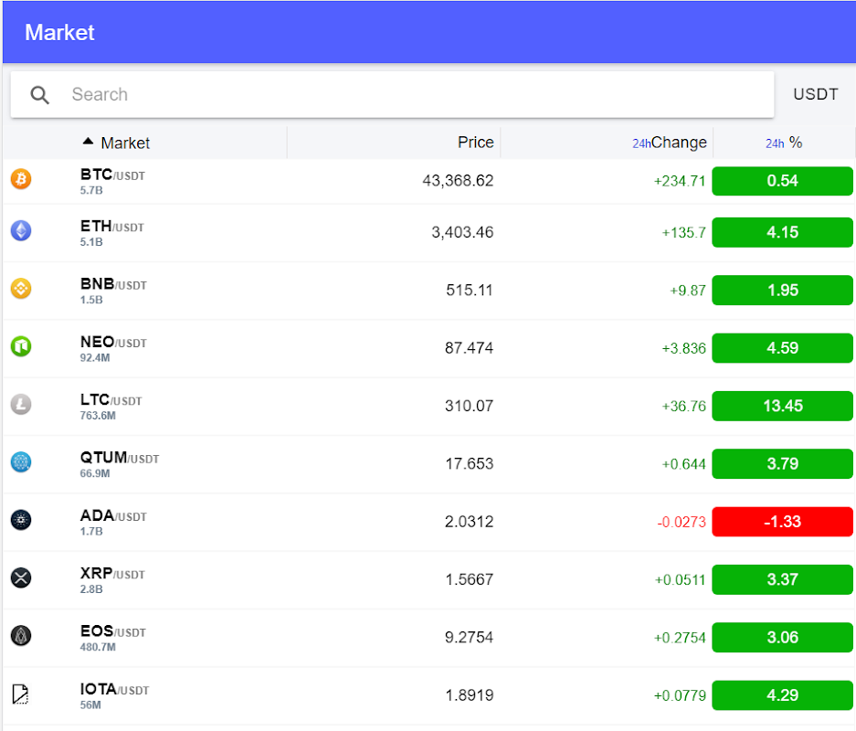Click the IOTA broken-image icon
Screen dimensions: 856x731
(20, 694)
